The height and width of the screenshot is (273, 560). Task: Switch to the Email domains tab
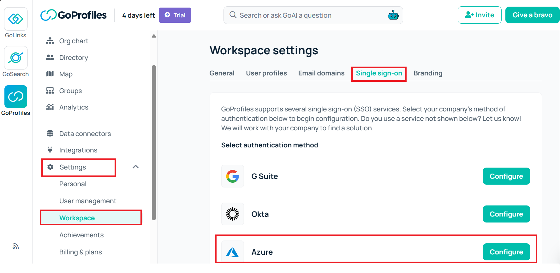[321, 73]
